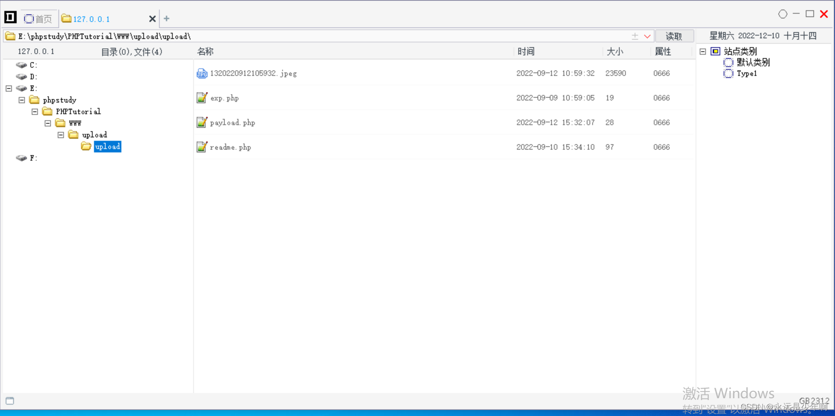This screenshot has height=416, width=835.
Task: Collapse the WWW folder node
Action: tap(47, 123)
